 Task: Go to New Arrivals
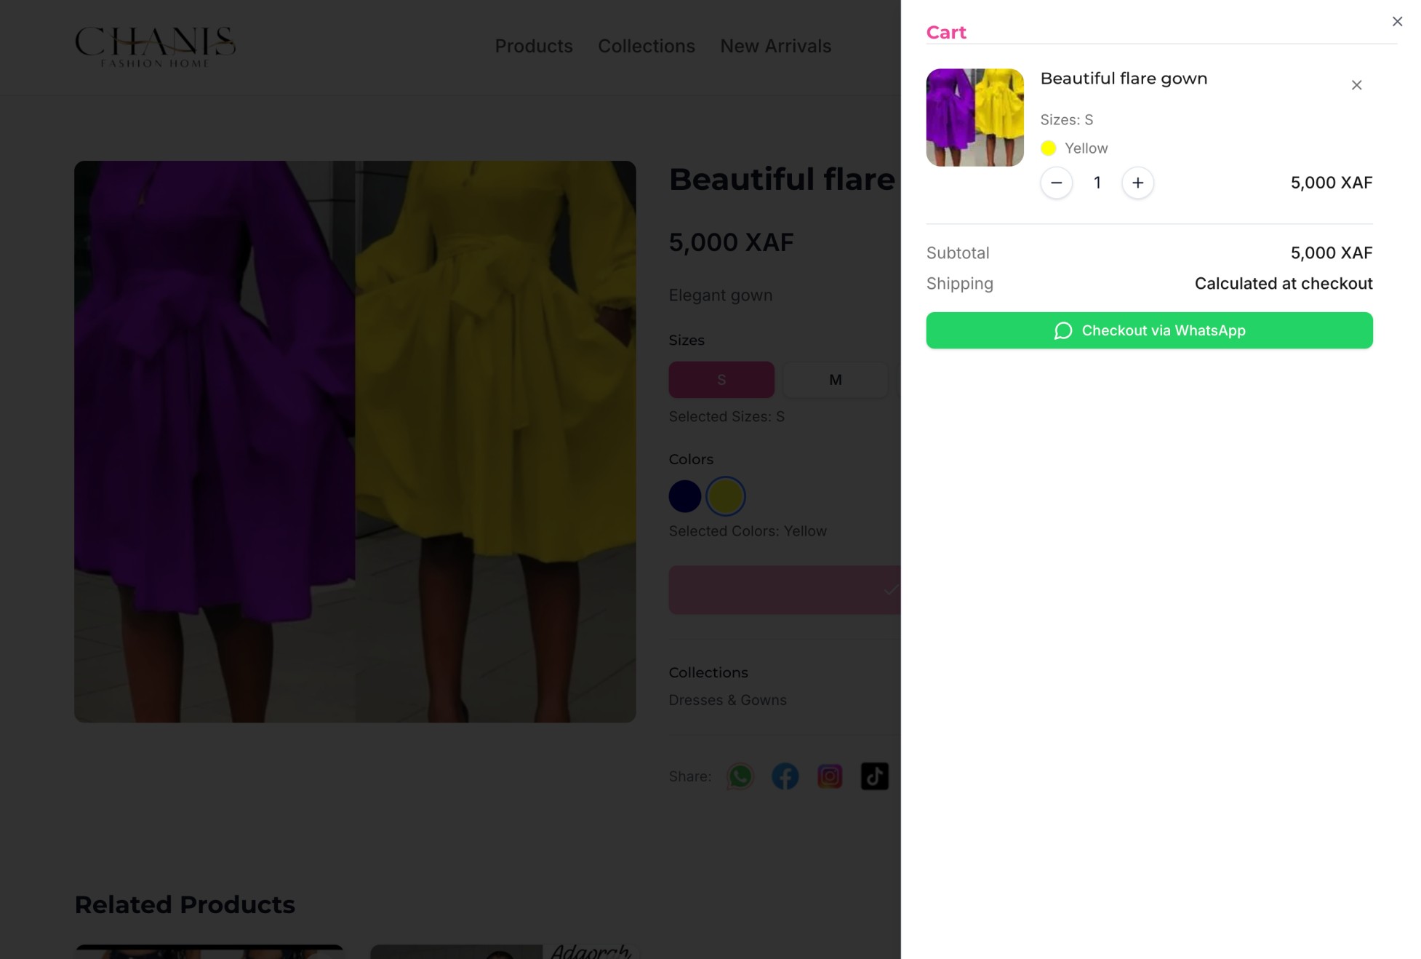pos(775,46)
